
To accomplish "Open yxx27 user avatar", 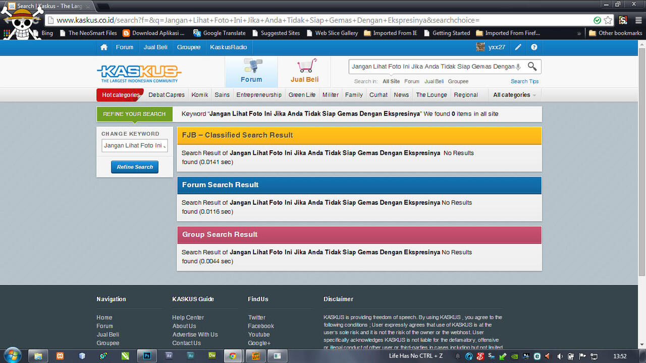I will click(480, 47).
